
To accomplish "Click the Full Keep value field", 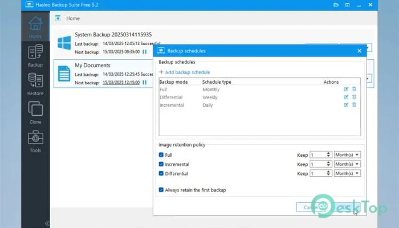I will coord(318,154).
